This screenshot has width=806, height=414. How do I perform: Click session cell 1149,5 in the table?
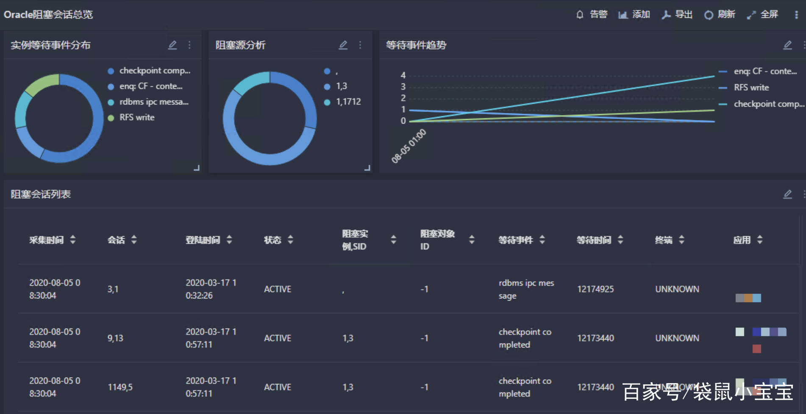coord(120,387)
